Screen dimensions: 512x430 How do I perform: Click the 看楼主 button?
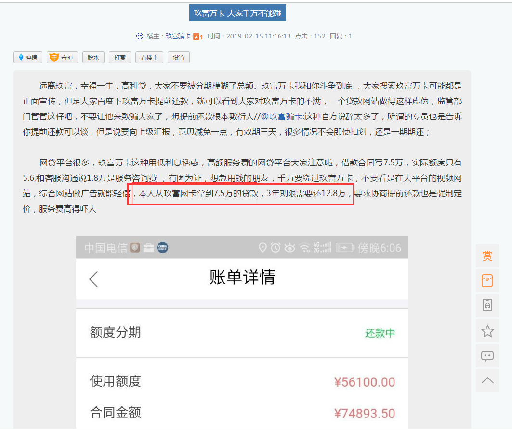(149, 57)
